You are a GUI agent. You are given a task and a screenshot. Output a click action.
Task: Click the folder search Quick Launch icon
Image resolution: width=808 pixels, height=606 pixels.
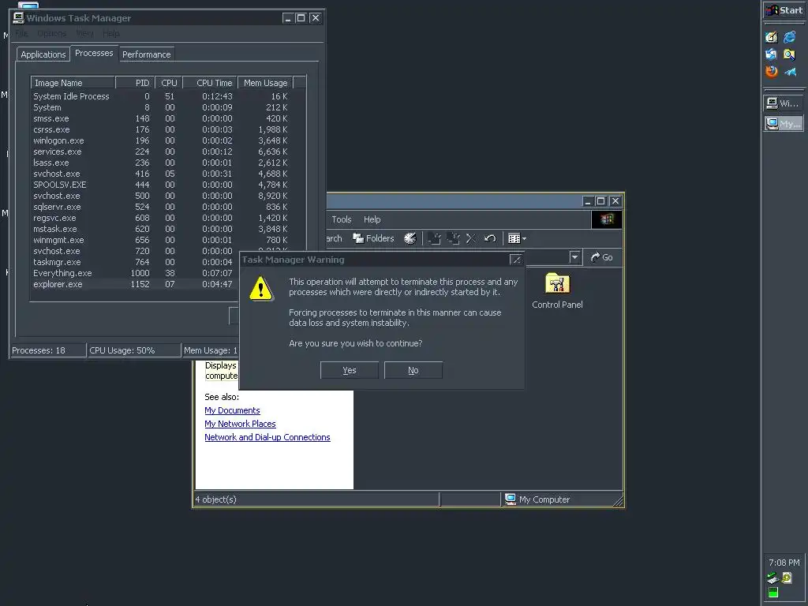pos(789,54)
